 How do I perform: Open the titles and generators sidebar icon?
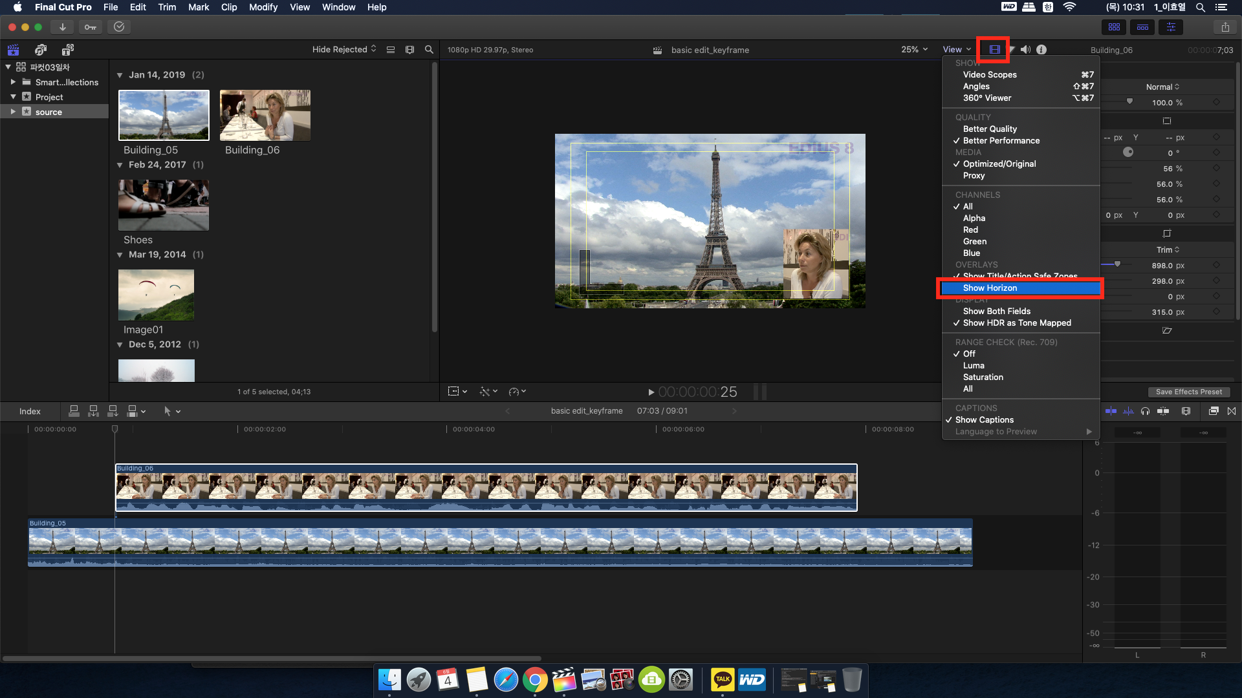tap(67, 50)
